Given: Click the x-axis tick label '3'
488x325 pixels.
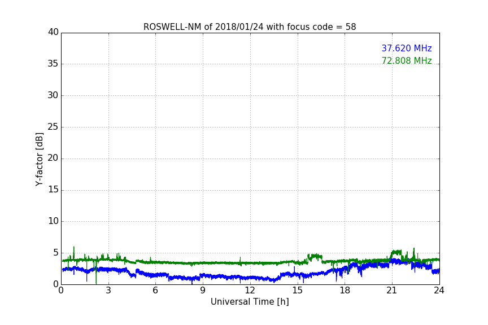Looking at the screenshot, I should [x=108, y=291].
